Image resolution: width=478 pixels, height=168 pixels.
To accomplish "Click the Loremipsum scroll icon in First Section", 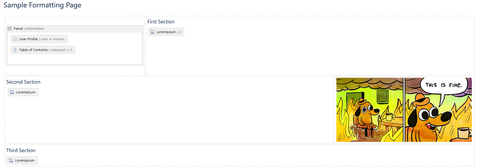I will 152,32.
